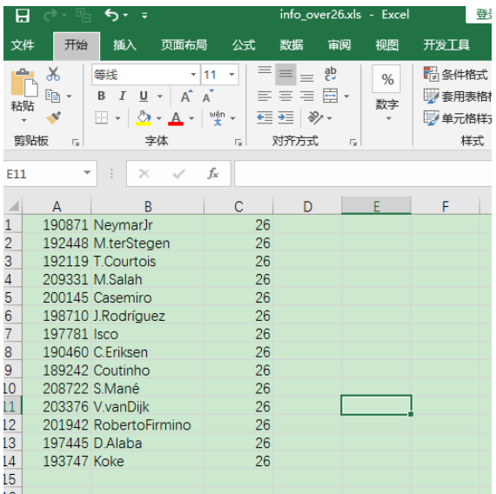This screenshot has width=496, height=494.
Task: Decrease font size with the smaller A
Action: 208,96
